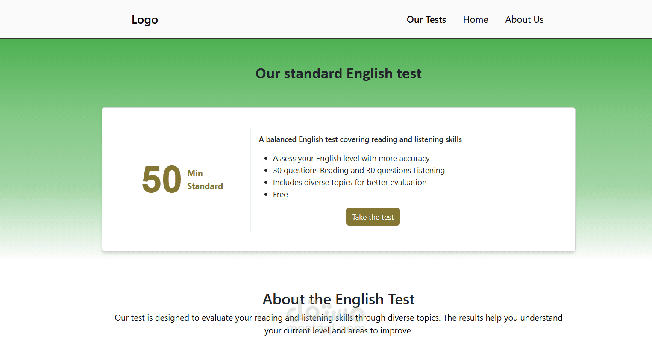Image resolution: width=652 pixels, height=342 pixels.
Task: Click '30 questions Reading and 30' bullet
Action: pos(359,171)
